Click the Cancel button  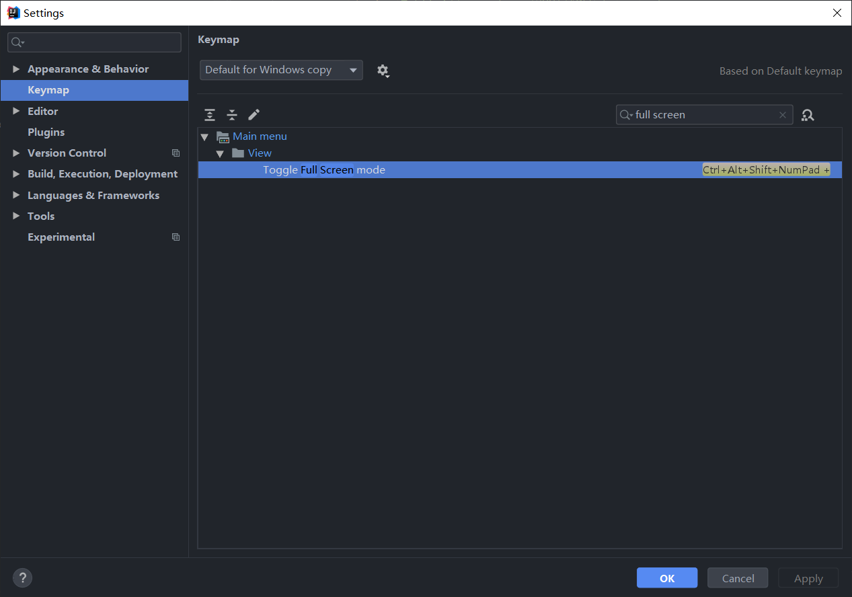coord(738,578)
